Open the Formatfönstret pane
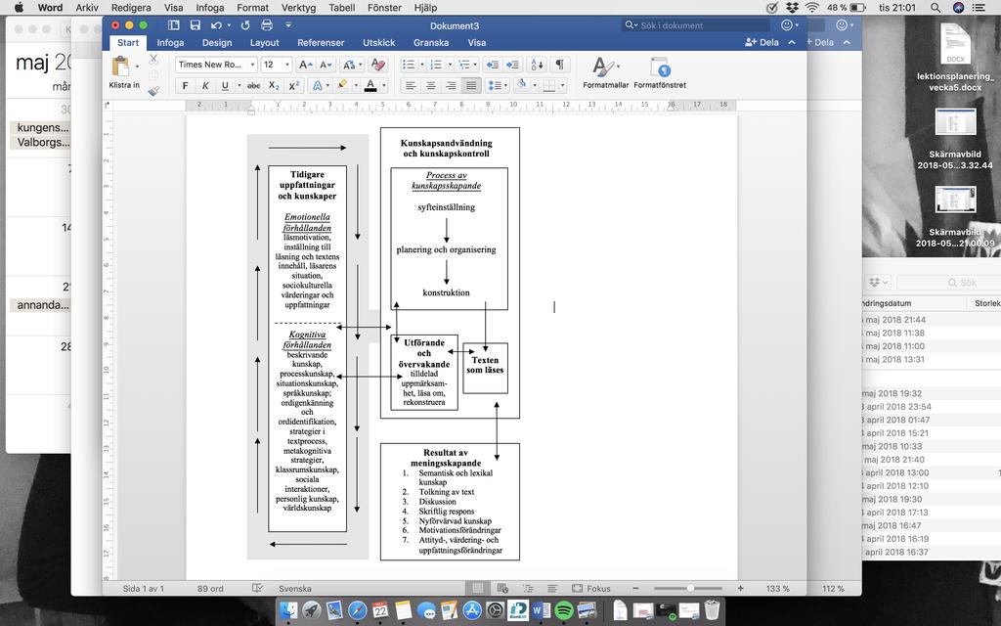 (x=660, y=72)
